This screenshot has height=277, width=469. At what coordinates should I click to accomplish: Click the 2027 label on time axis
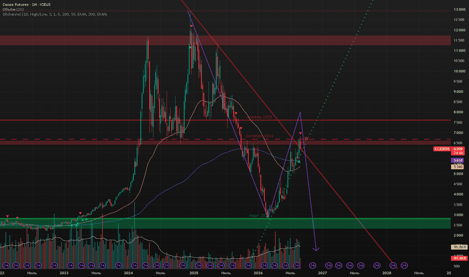(x=323, y=273)
